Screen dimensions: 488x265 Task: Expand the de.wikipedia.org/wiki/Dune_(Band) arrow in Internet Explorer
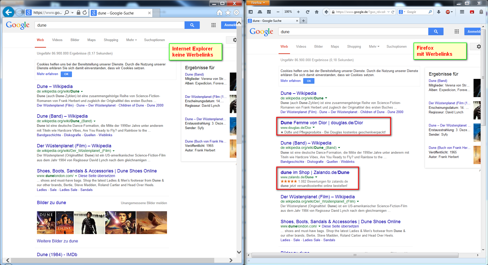(95, 121)
